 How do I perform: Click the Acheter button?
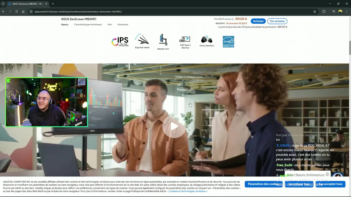click(258, 21)
